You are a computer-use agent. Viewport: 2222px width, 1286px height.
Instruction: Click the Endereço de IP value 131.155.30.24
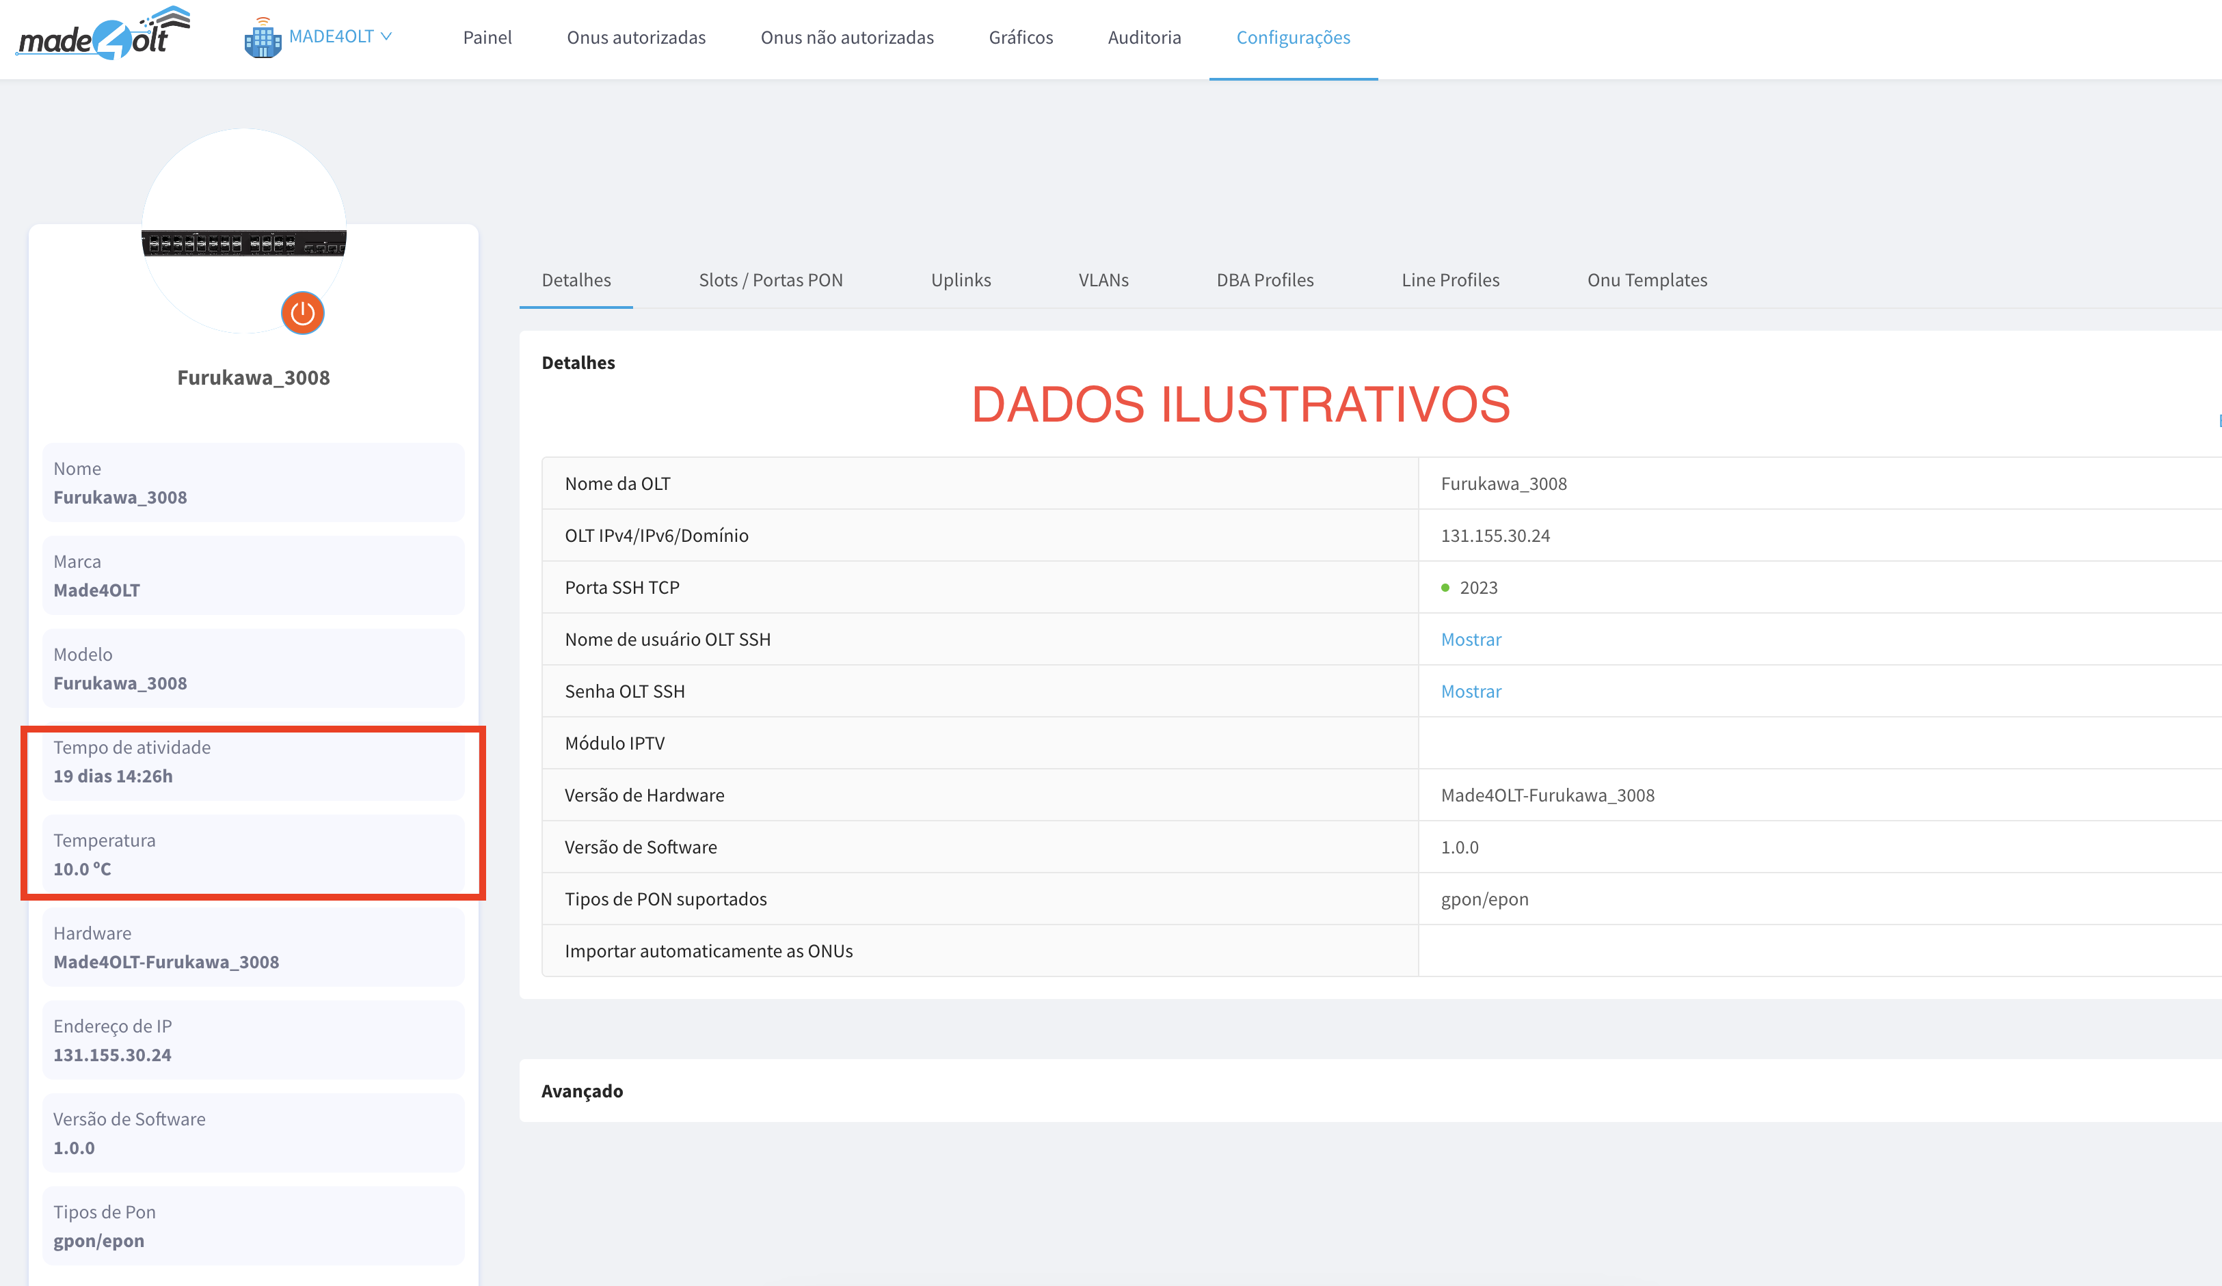tap(112, 1054)
